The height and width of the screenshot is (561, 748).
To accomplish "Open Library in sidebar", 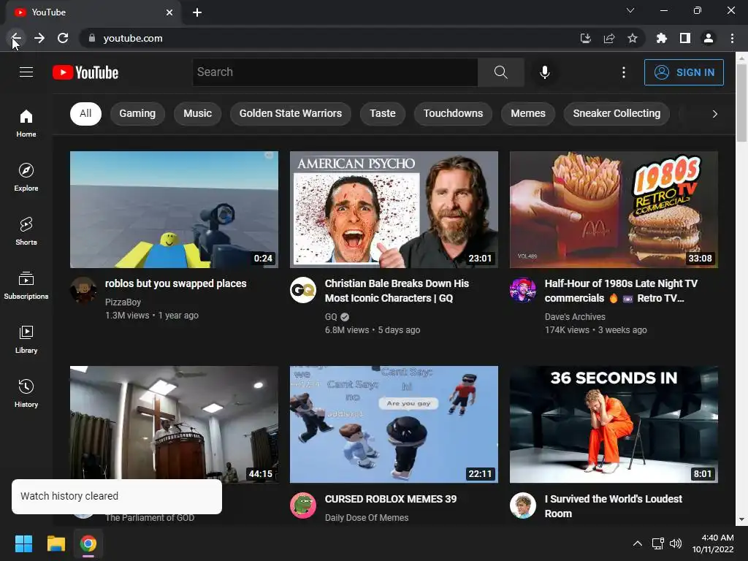I will 26,339.
